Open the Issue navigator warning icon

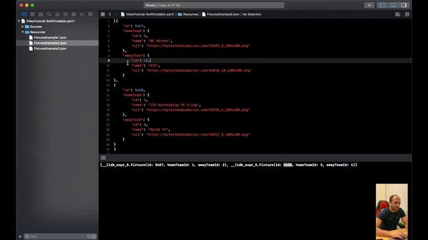(57, 14)
